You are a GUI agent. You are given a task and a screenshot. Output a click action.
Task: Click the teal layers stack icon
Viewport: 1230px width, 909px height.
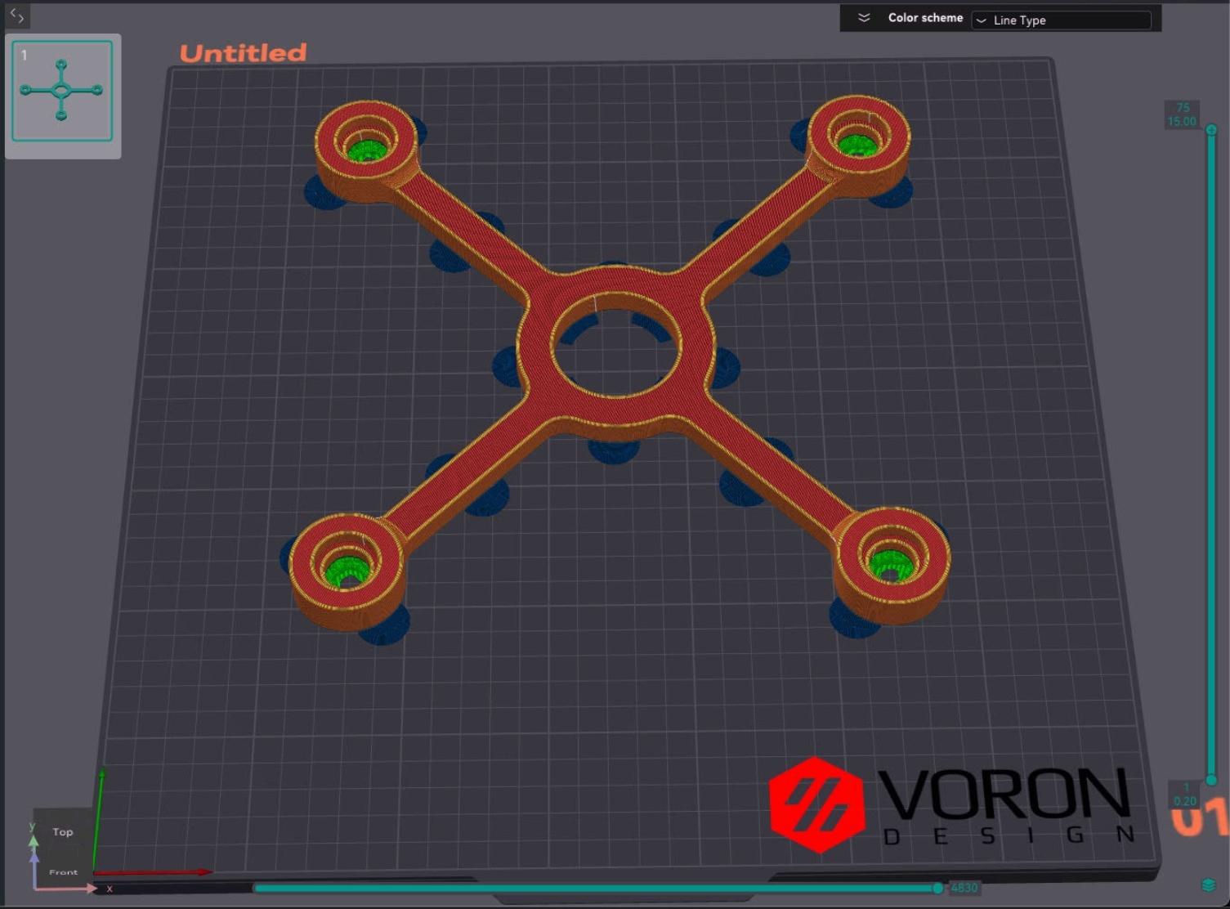1208,885
